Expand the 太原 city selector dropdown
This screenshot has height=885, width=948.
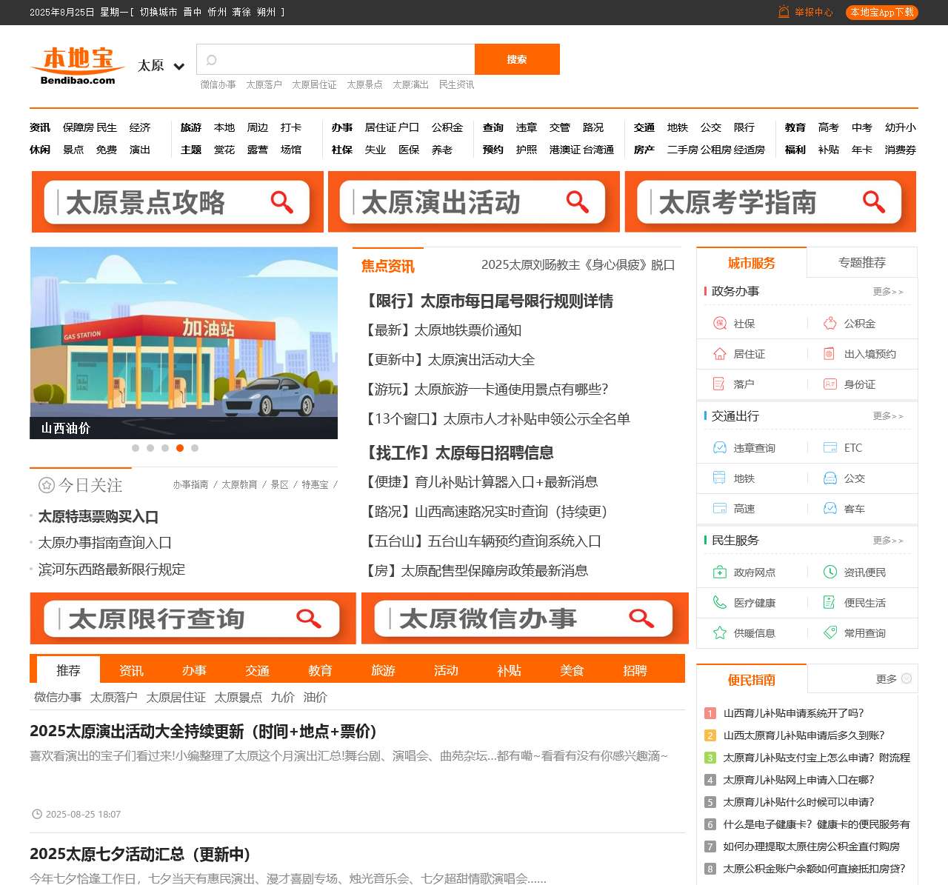click(160, 65)
